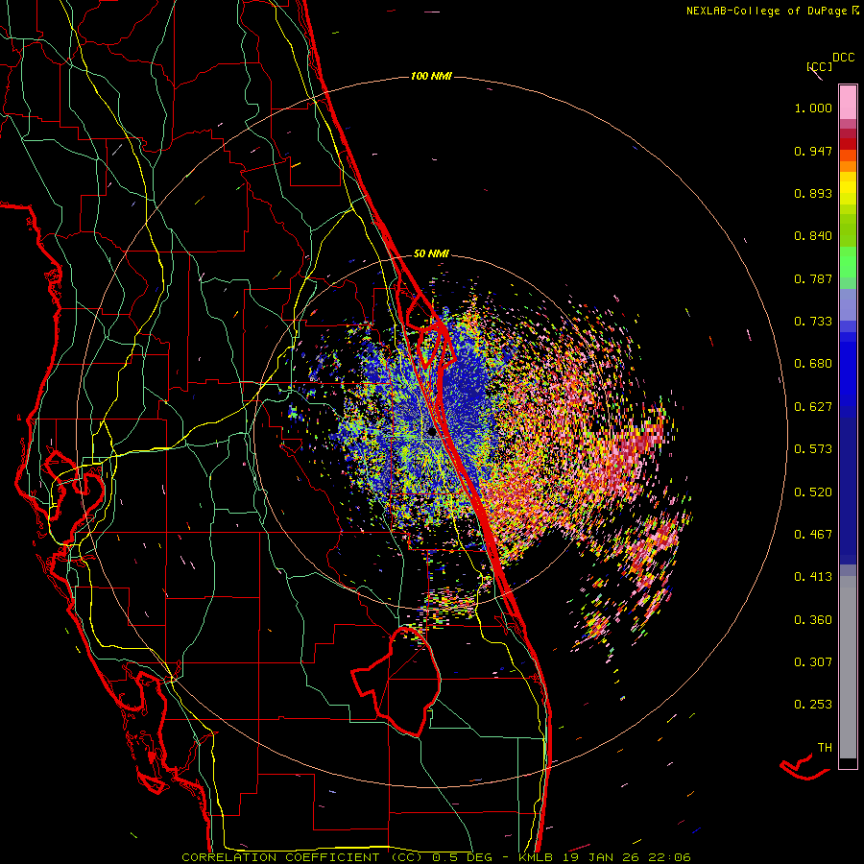
Task: Click the 0.467 legend value
Action: coord(813,535)
